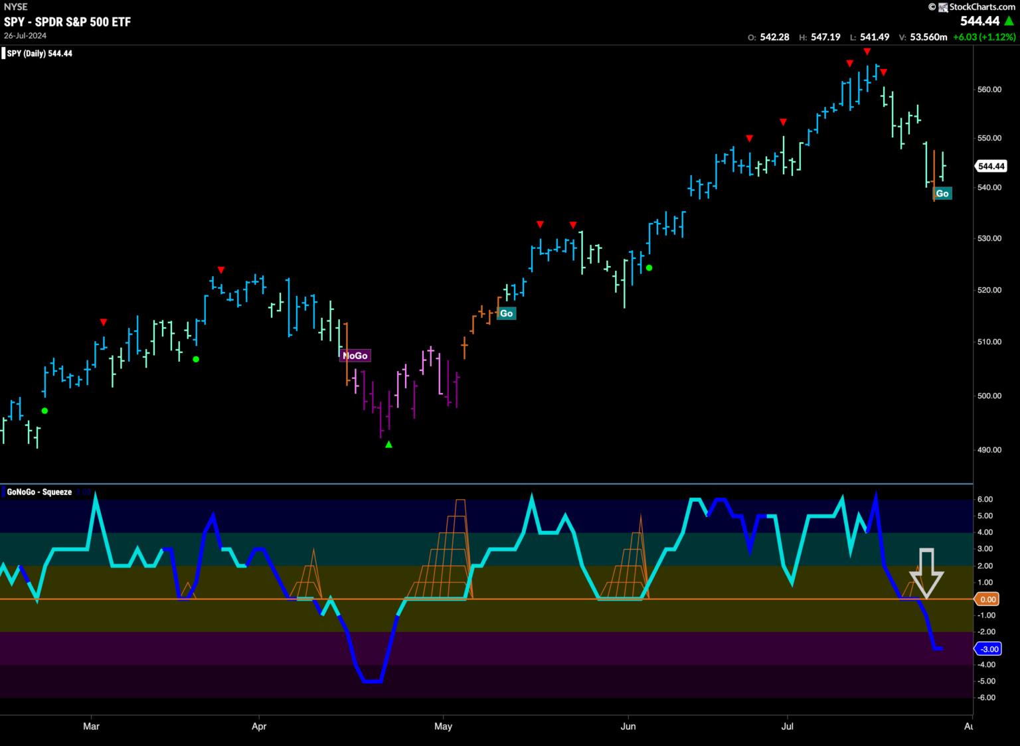The image size is (1020, 746).
Task: Click the 26-Jul-2024 date text
Action: click(x=24, y=35)
